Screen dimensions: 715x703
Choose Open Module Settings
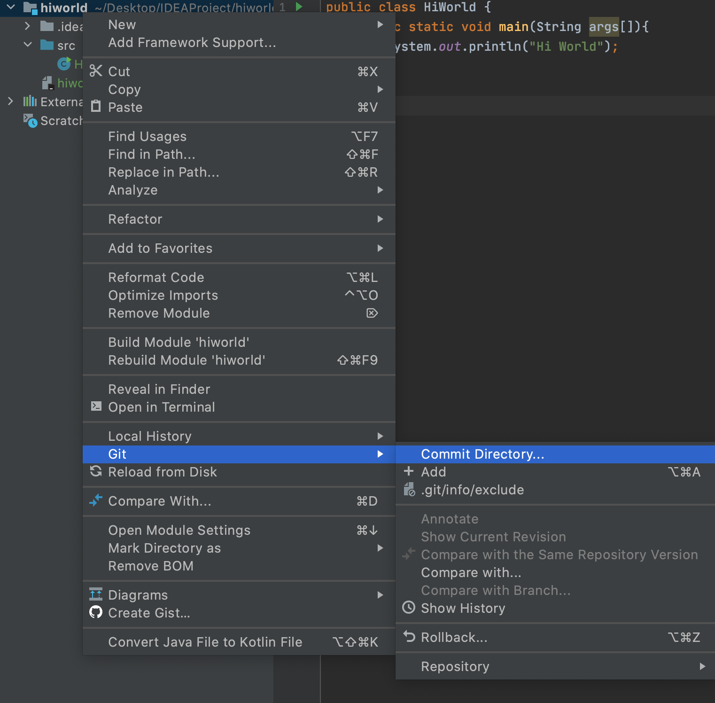tap(239, 530)
